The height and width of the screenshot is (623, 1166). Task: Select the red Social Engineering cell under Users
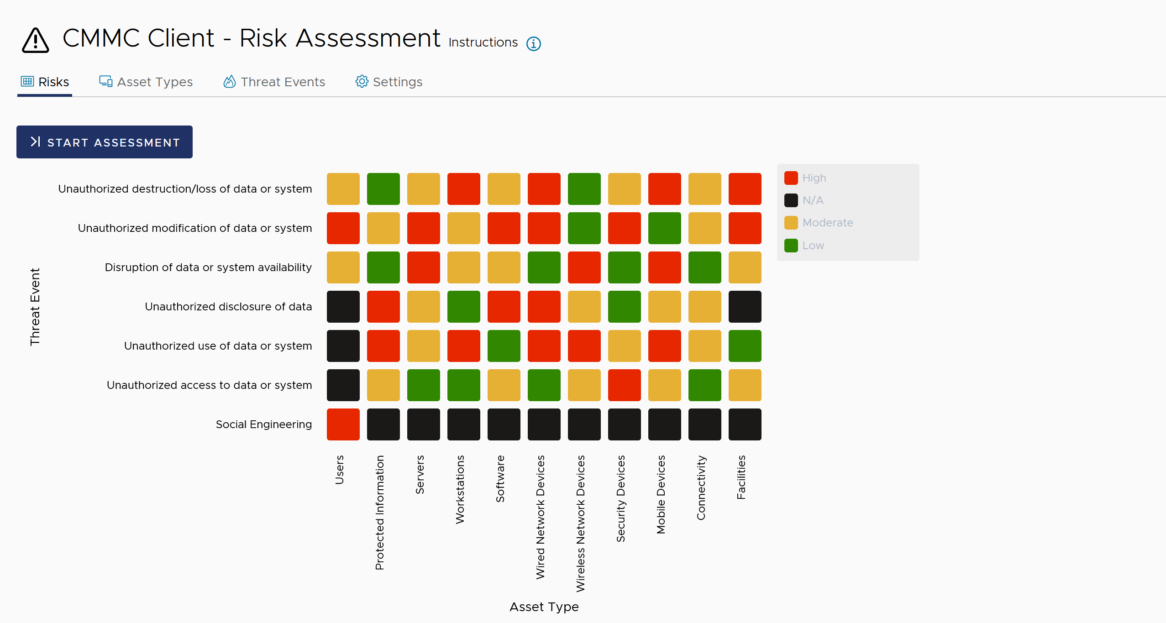tap(343, 424)
